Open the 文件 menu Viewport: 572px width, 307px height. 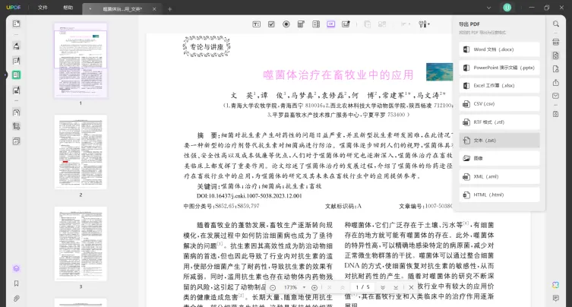43,8
